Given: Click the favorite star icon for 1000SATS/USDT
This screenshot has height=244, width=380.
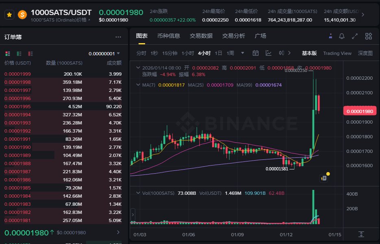Looking at the screenshot, I should click(x=9, y=15).
